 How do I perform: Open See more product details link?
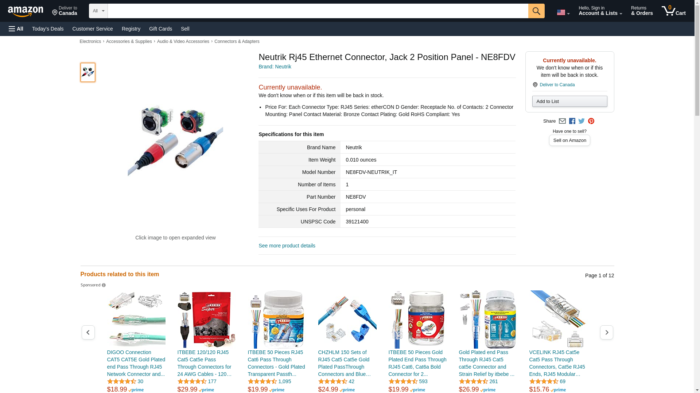[x=287, y=246]
